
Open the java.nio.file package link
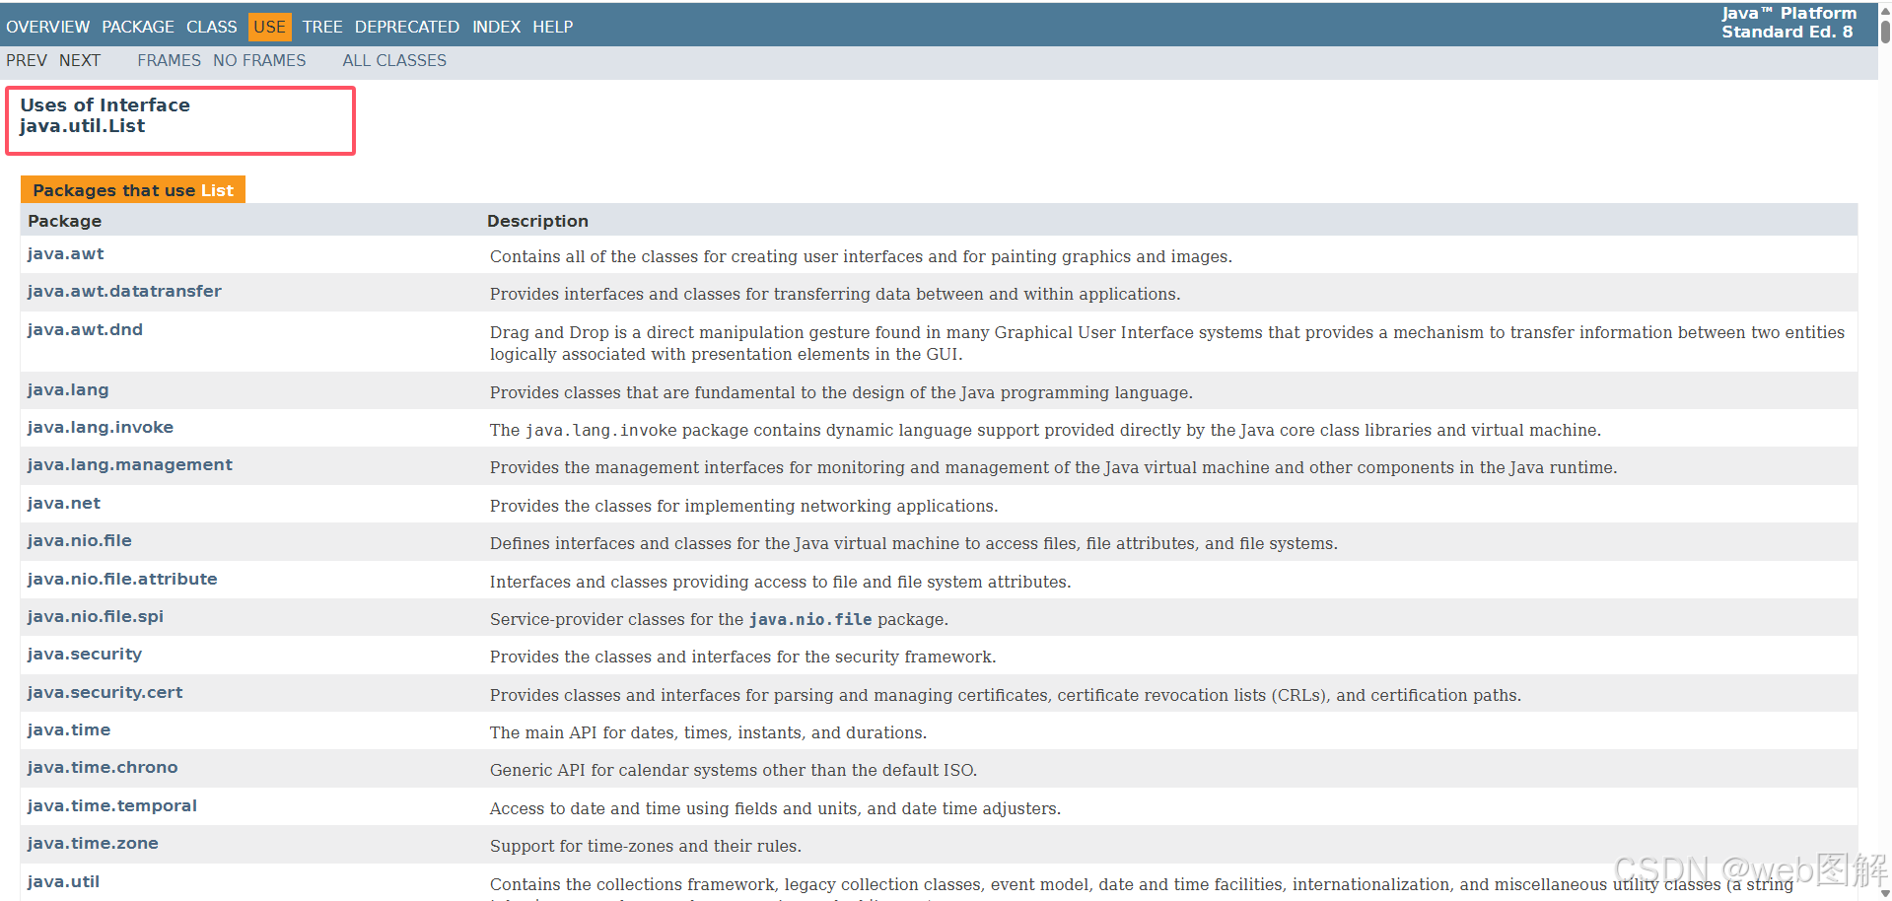79,540
